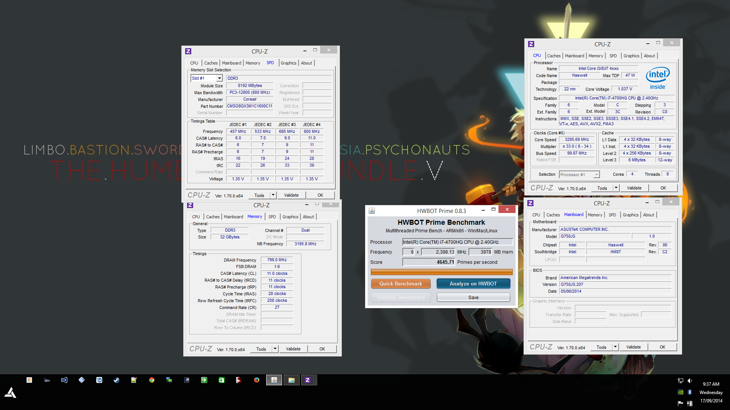
Task: Click the Max Bandwidth PC3-12800 value
Action: [250, 92]
